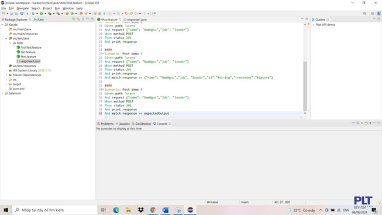This screenshot has height=215, width=382.
Task: Click the Open Perspective icon
Action: pyautogui.click(x=373, y=13)
